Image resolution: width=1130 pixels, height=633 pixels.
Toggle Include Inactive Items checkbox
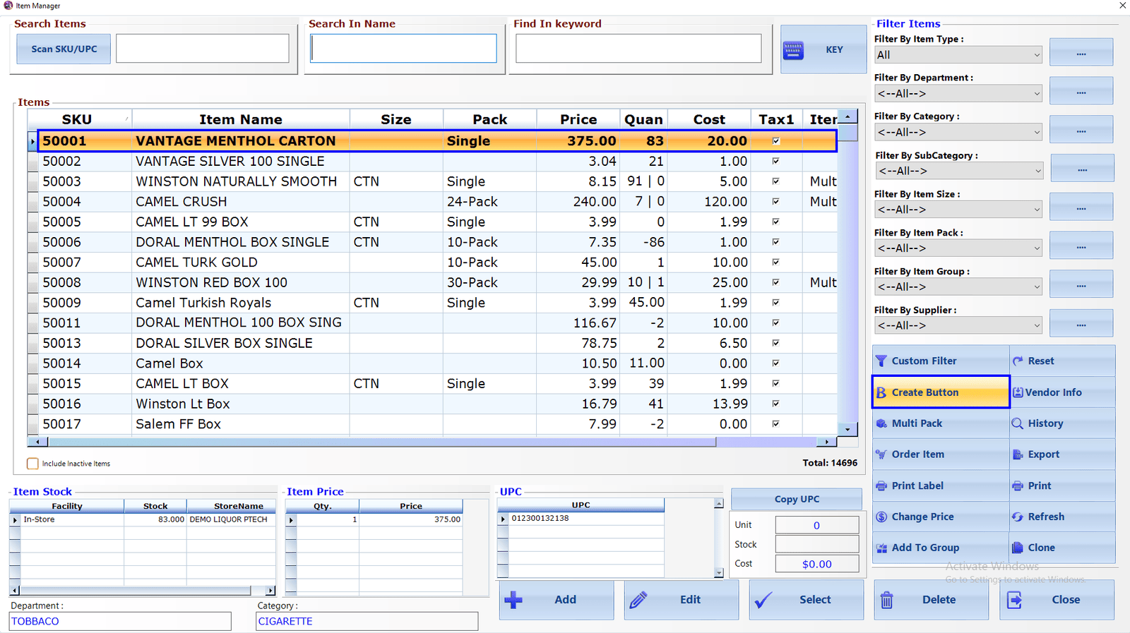[x=32, y=464]
